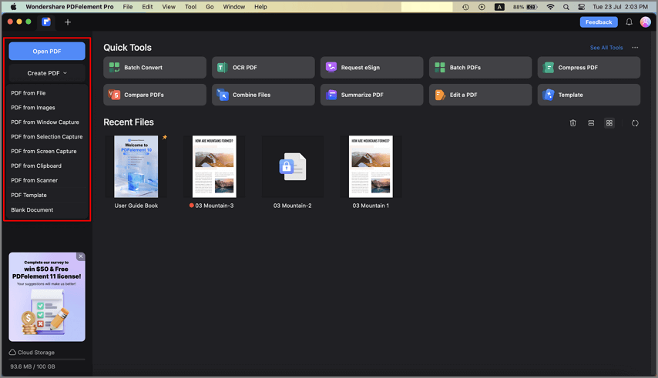Viewport: 658px width, 378px height.
Task: Refresh the Recent Files list
Action: (635, 122)
